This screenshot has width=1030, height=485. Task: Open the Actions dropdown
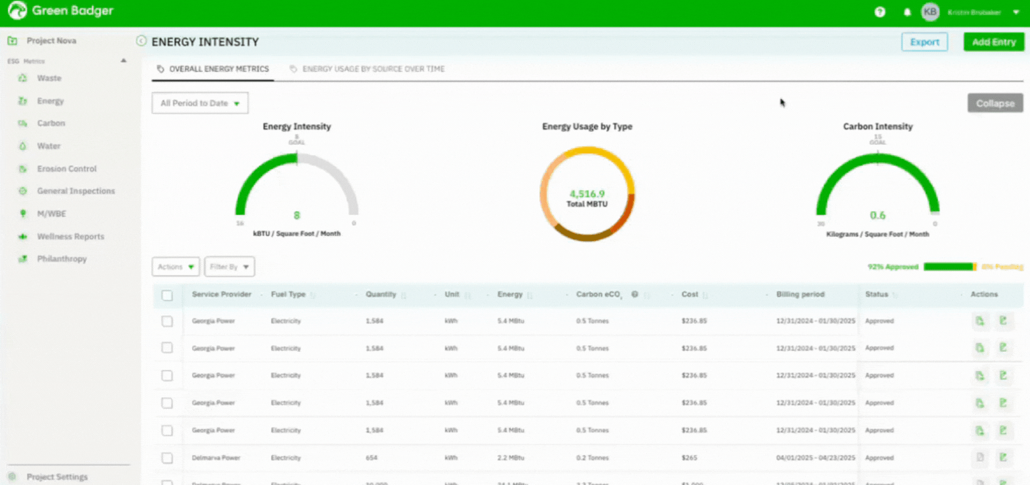pos(176,267)
